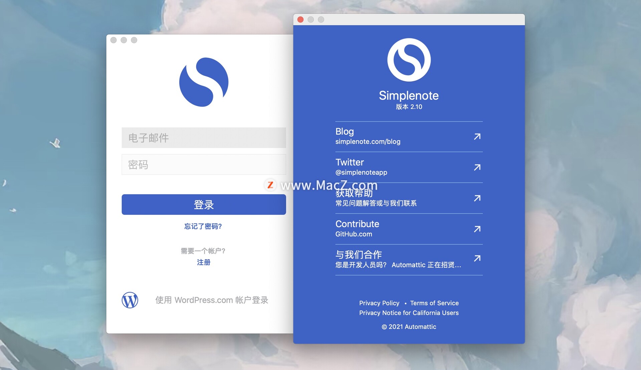Click the 需要一个帐户? text
The height and width of the screenshot is (370, 641).
(x=203, y=251)
